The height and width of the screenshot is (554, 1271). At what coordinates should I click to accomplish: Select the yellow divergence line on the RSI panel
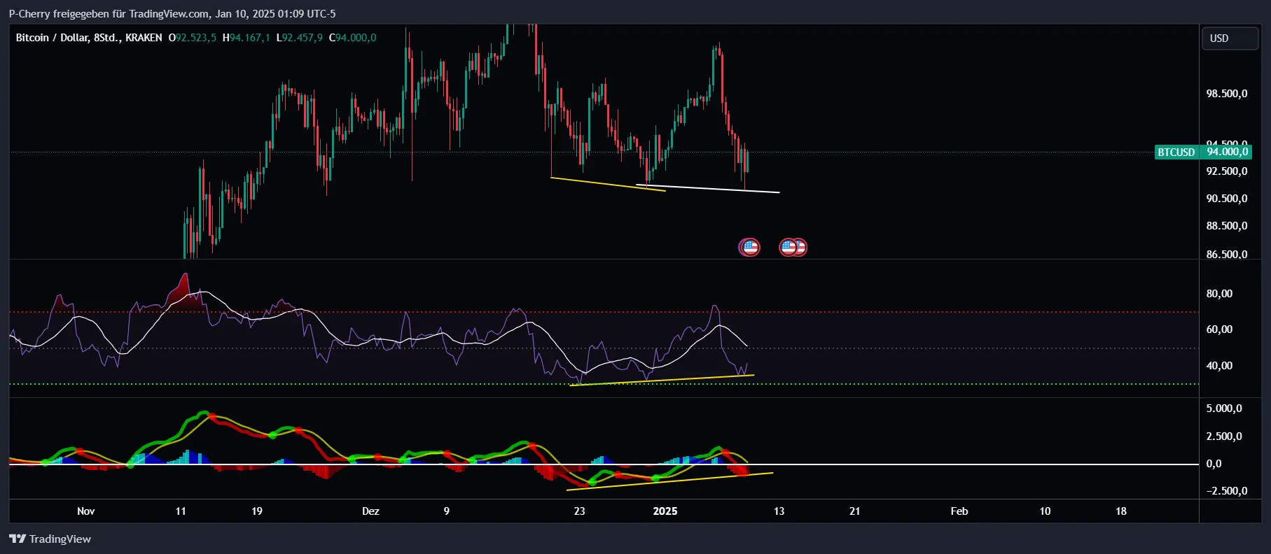[662, 380]
